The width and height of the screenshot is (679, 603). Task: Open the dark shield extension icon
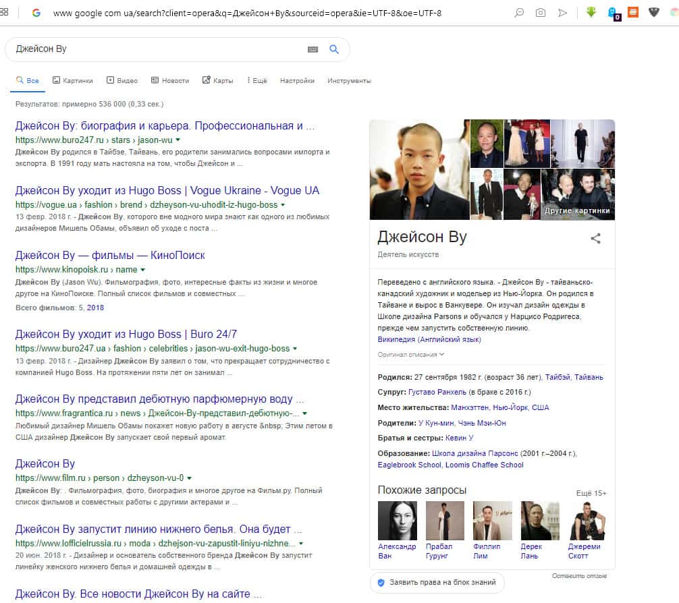(x=654, y=13)
